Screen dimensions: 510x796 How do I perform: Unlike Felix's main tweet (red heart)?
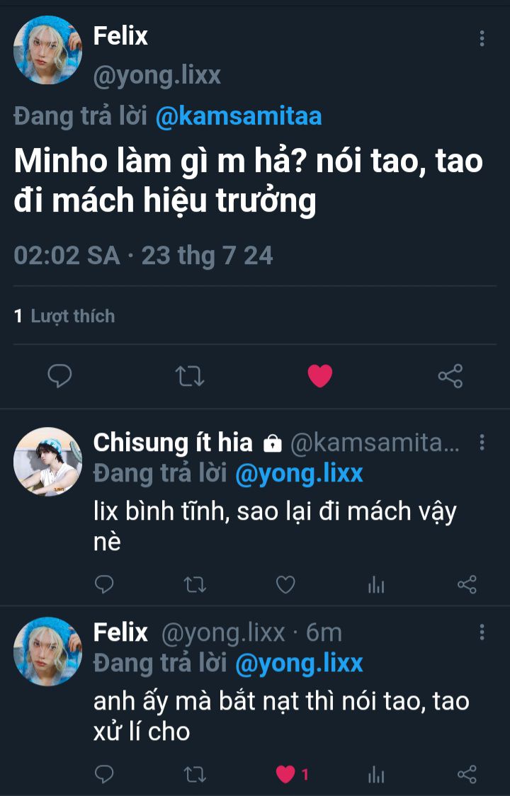(320, 376)
